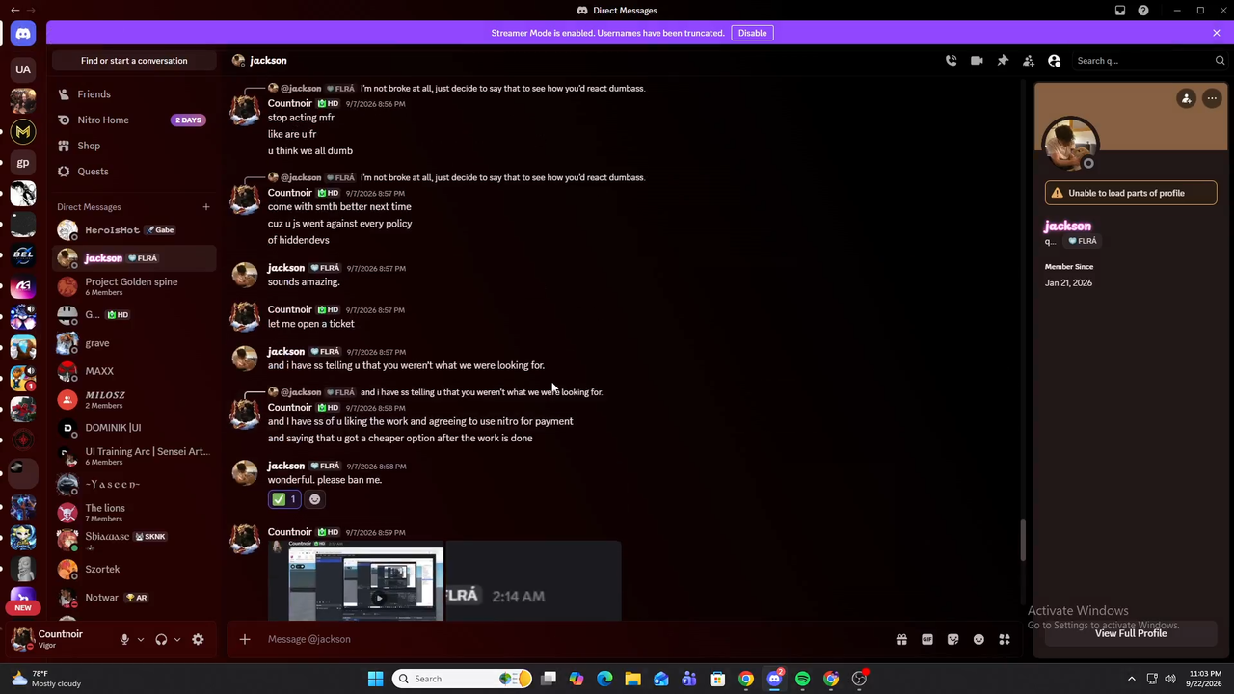Add a reaction to jackson's message
Viewport: 1234px width, 694px height.
coord(314,499)
